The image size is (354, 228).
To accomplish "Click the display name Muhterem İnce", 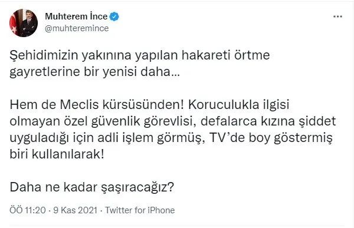I will click(x=76, y=16).
